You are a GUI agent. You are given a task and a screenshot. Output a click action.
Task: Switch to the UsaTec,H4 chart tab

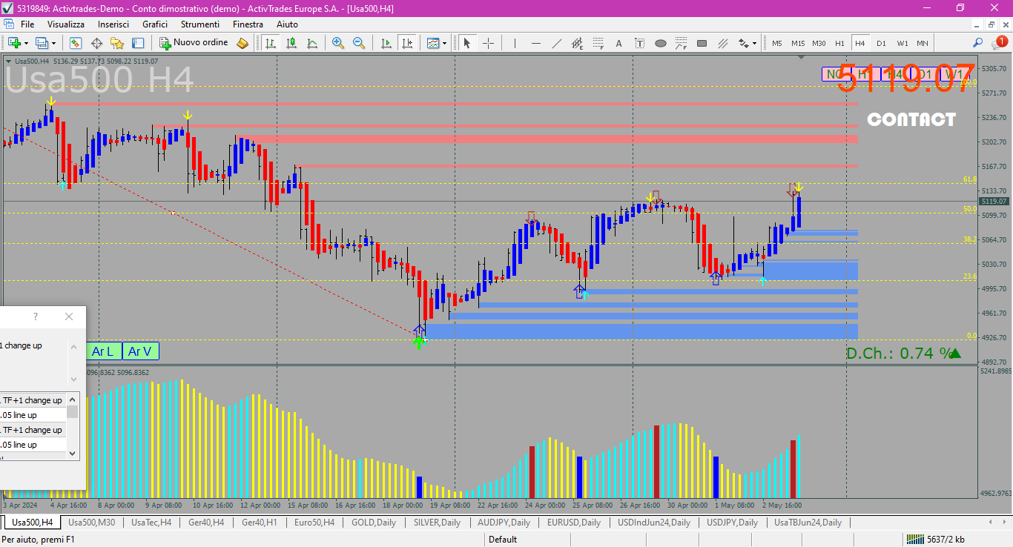coord(151,523)
